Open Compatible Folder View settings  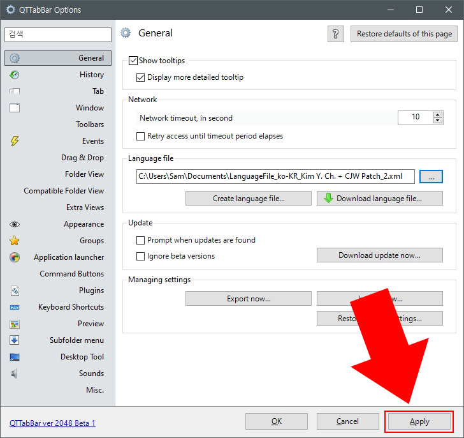pyautogui.click(x=58, y=191)
